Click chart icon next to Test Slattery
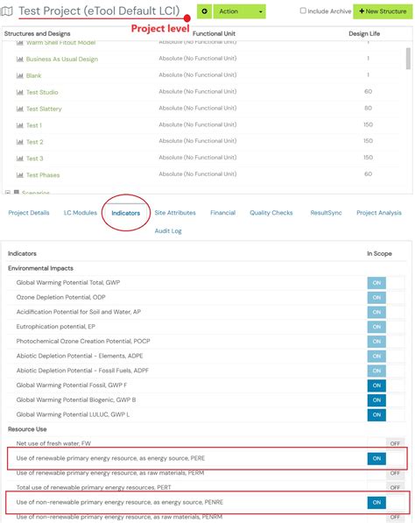The image size is (415, 523). click(19, 109)
